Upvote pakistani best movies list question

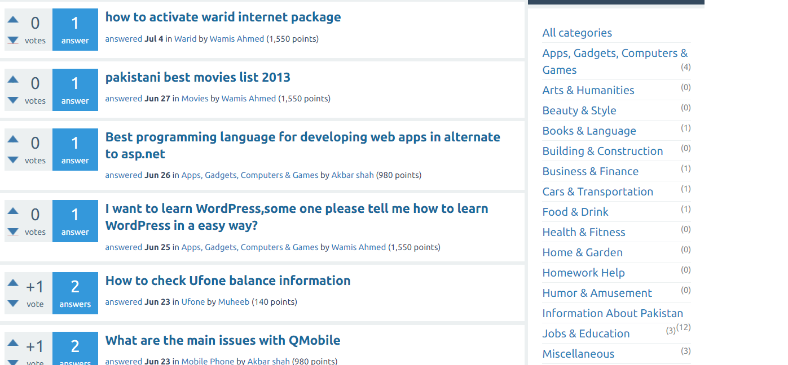pos(13,80)
